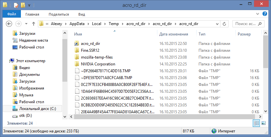Select file 0C27F7E33CFB488B8A0CB00F2EF7E4EF.tmp

pos(117,85)
